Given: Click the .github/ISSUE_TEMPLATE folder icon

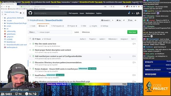Looking at the screenshot, I should tap(5, 18).
